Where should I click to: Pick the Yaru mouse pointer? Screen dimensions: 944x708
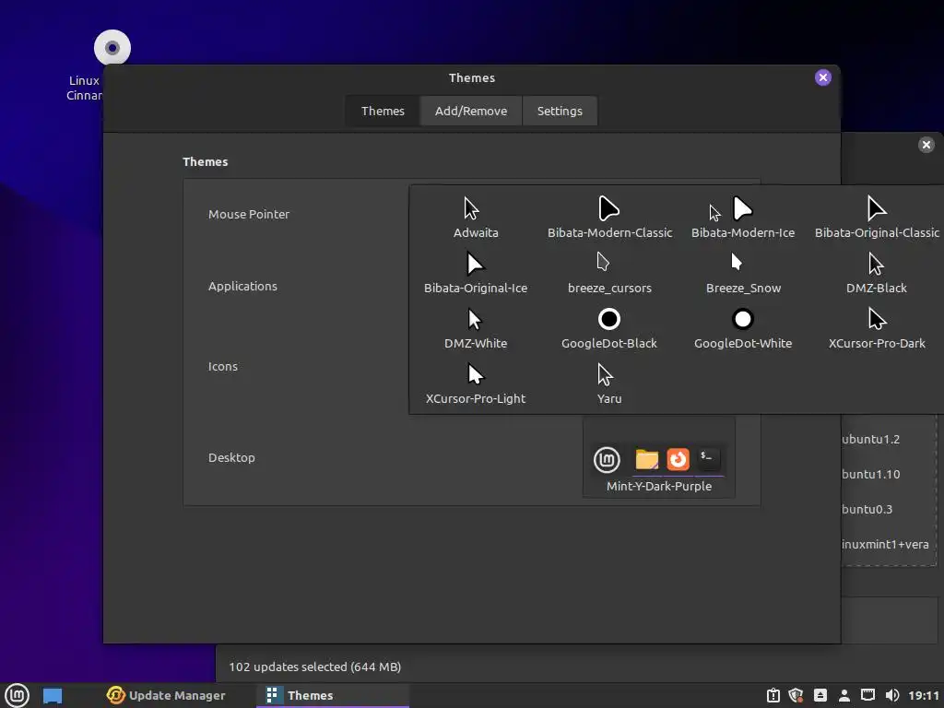tap(609, 383)
